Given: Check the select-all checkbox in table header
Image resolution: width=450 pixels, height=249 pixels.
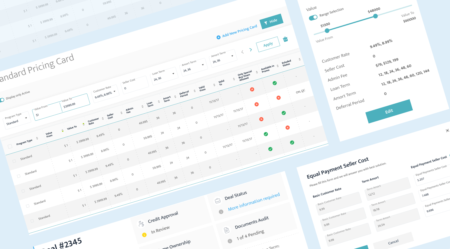Looking at the screenshot, I should 10,146.
